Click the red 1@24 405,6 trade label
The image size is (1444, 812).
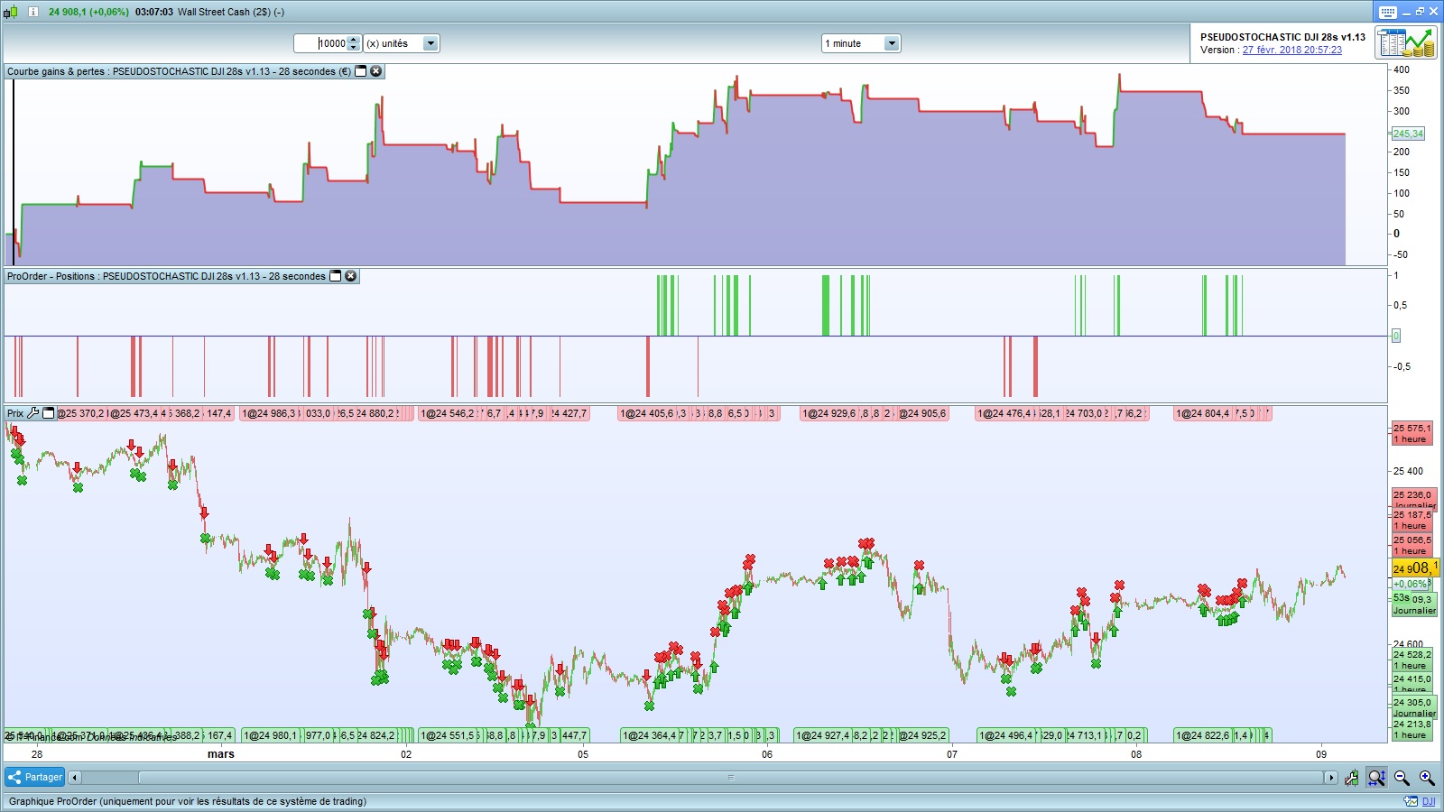coord(646,413)
